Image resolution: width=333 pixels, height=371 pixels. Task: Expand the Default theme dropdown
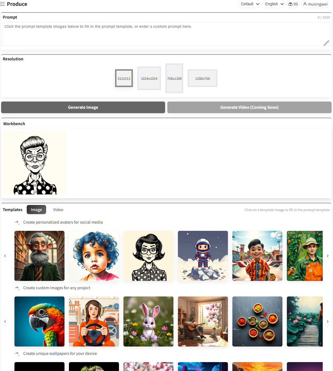tap(249, 4)
